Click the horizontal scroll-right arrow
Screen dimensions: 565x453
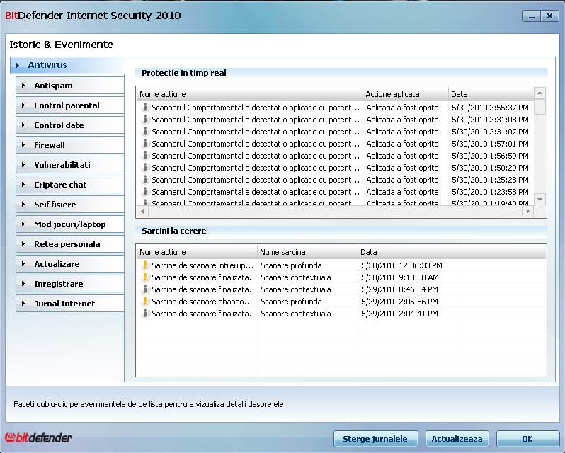point(528,211)
